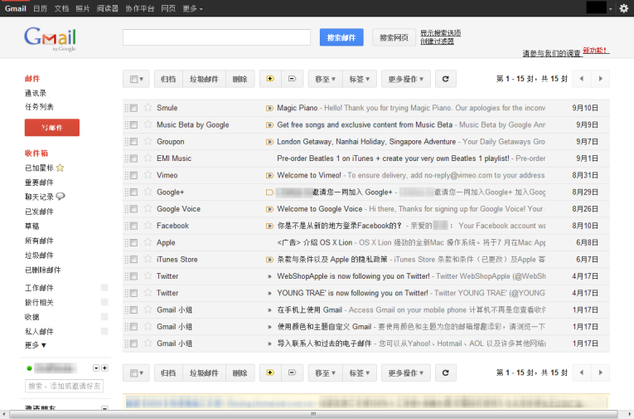Open 文档 in the top navigation bar
Screen dimensions: 634x419
point(61,7)
